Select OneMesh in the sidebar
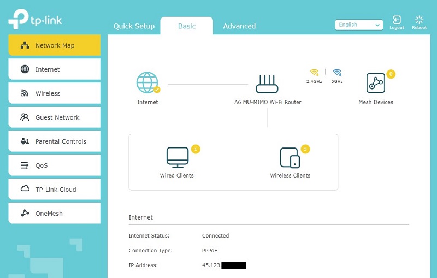 click(54, 214)
